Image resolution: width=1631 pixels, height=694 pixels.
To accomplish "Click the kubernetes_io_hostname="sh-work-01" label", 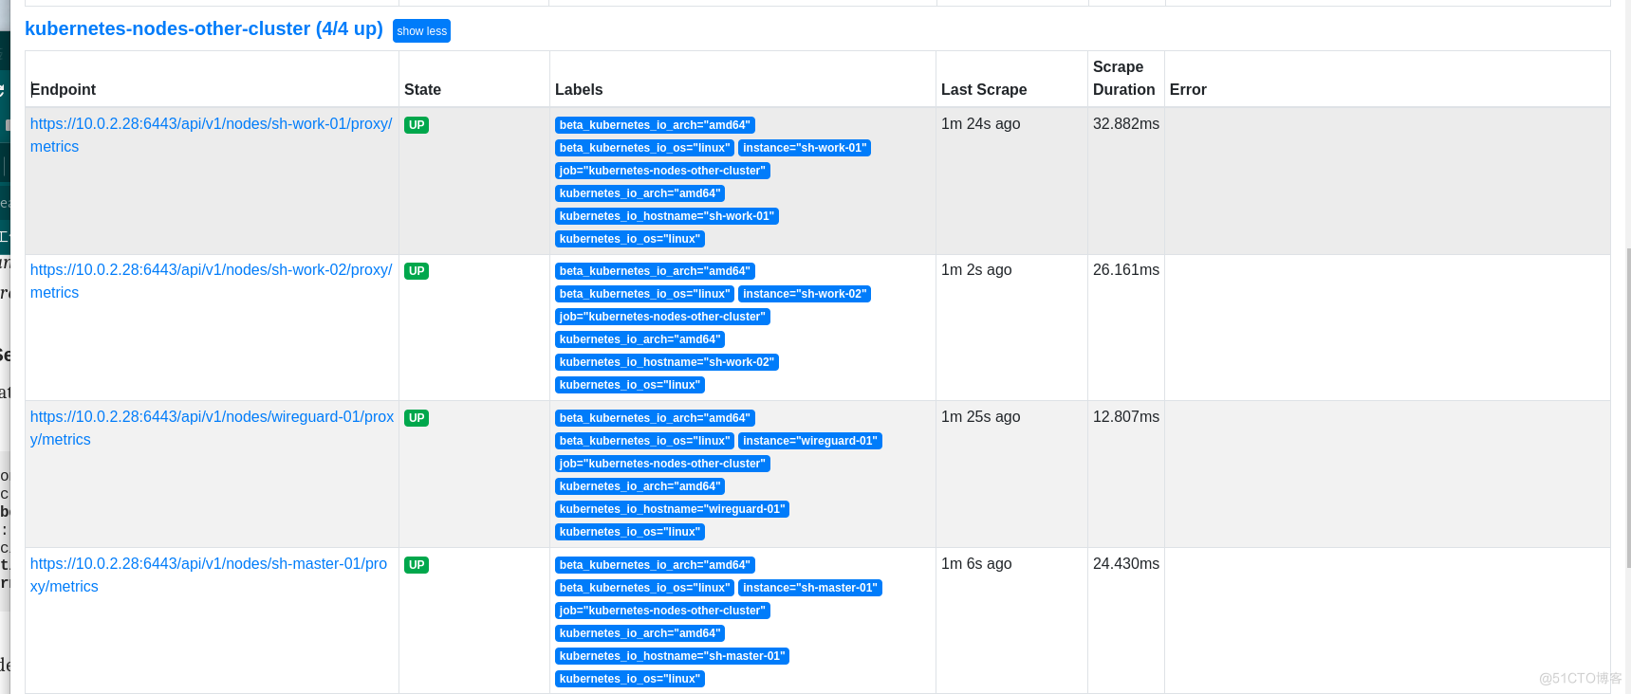I will (667, 216).
